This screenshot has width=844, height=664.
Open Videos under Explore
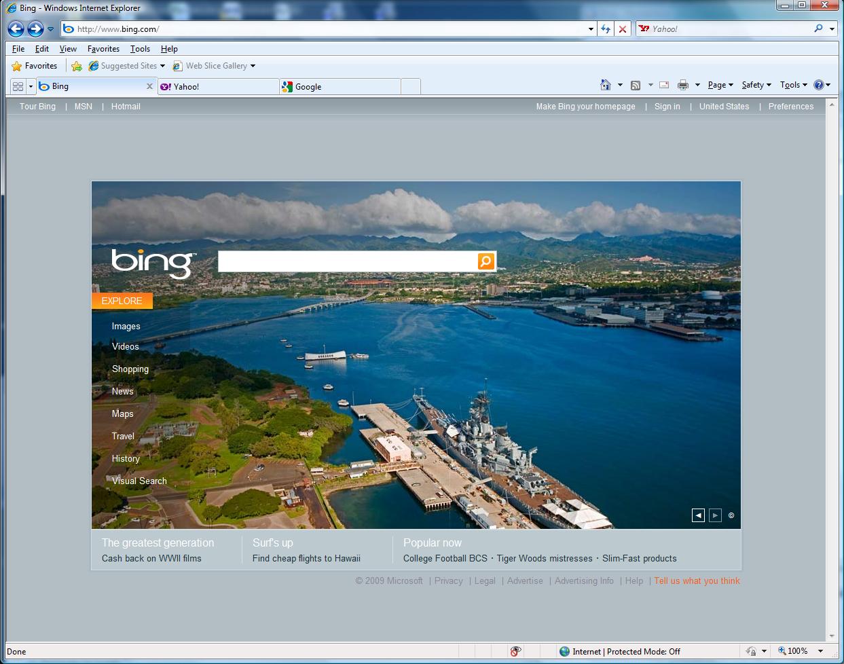coord(126,347)
